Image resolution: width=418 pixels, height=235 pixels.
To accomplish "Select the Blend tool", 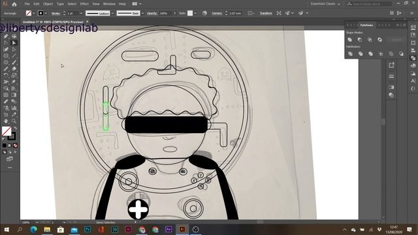I will 14,102.
